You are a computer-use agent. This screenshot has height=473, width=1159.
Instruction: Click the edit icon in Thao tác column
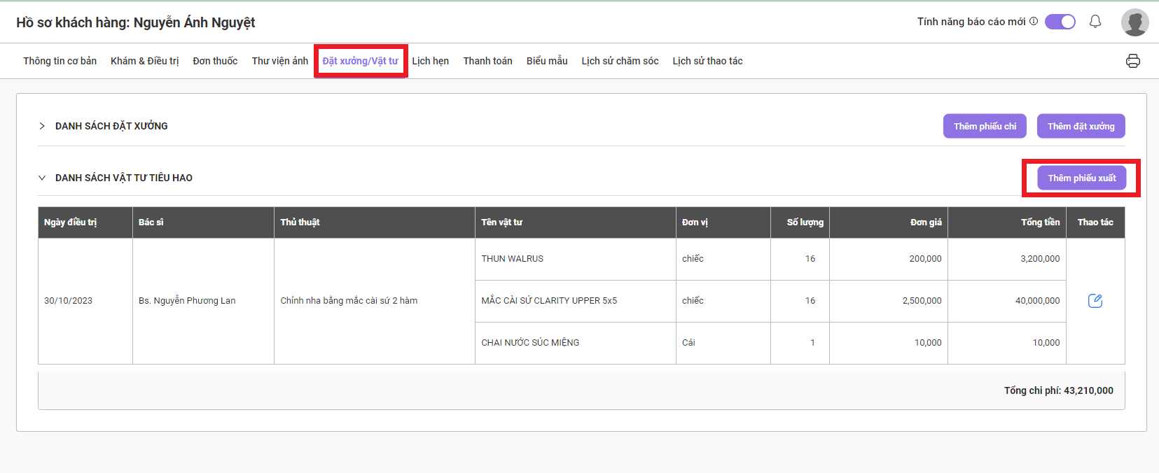[x=1095, y=301]
